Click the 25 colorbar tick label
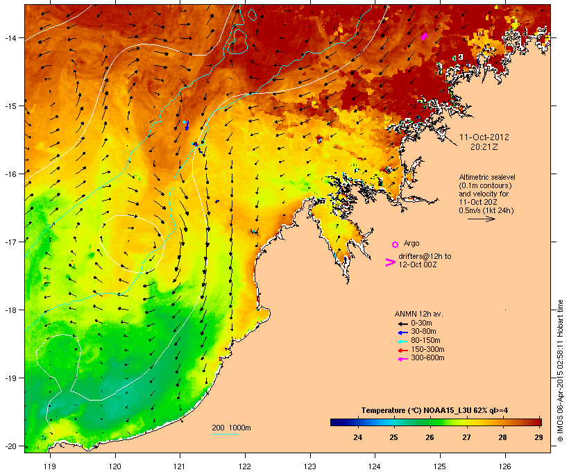569x472 pixels. (x=393, y=437)
